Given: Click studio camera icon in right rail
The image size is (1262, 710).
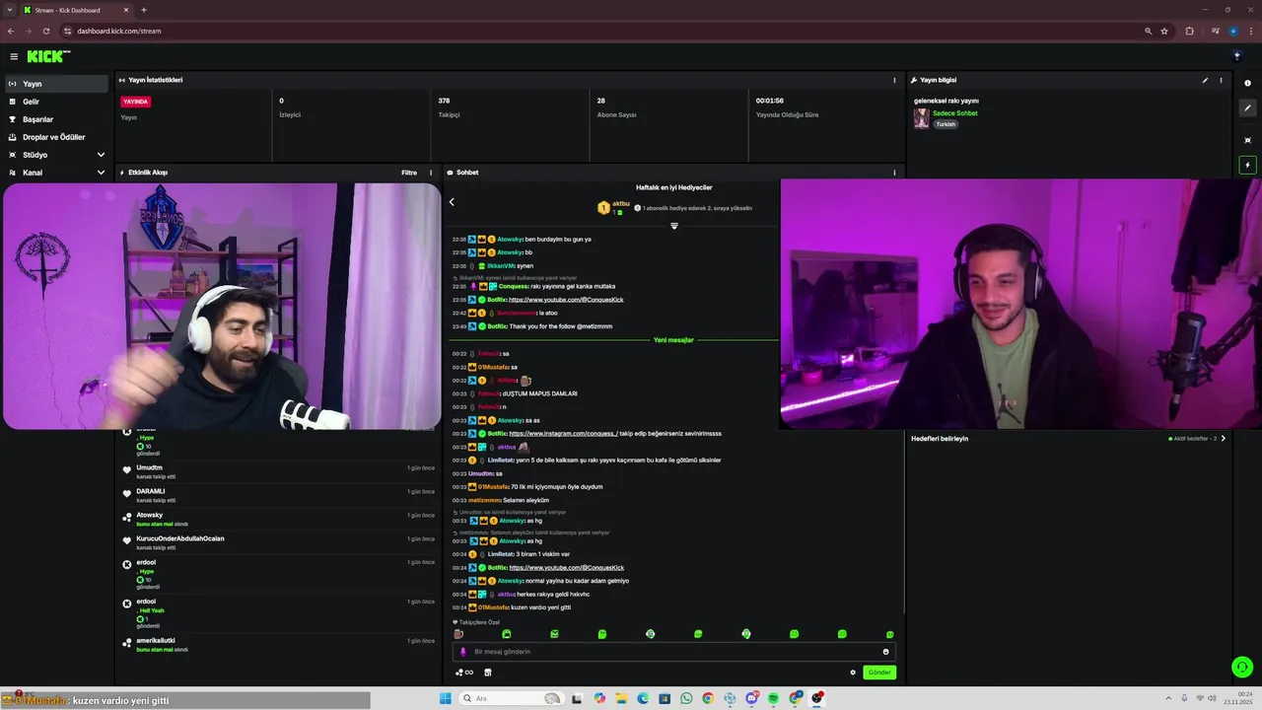Looking at the screenshot, I should point(1247,140).
